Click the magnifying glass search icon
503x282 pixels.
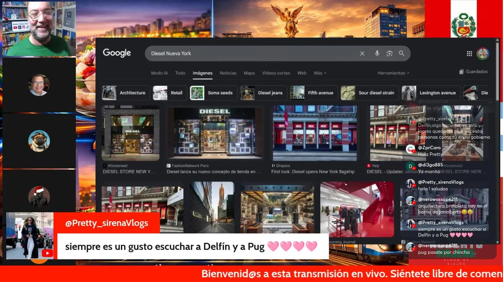401,53
